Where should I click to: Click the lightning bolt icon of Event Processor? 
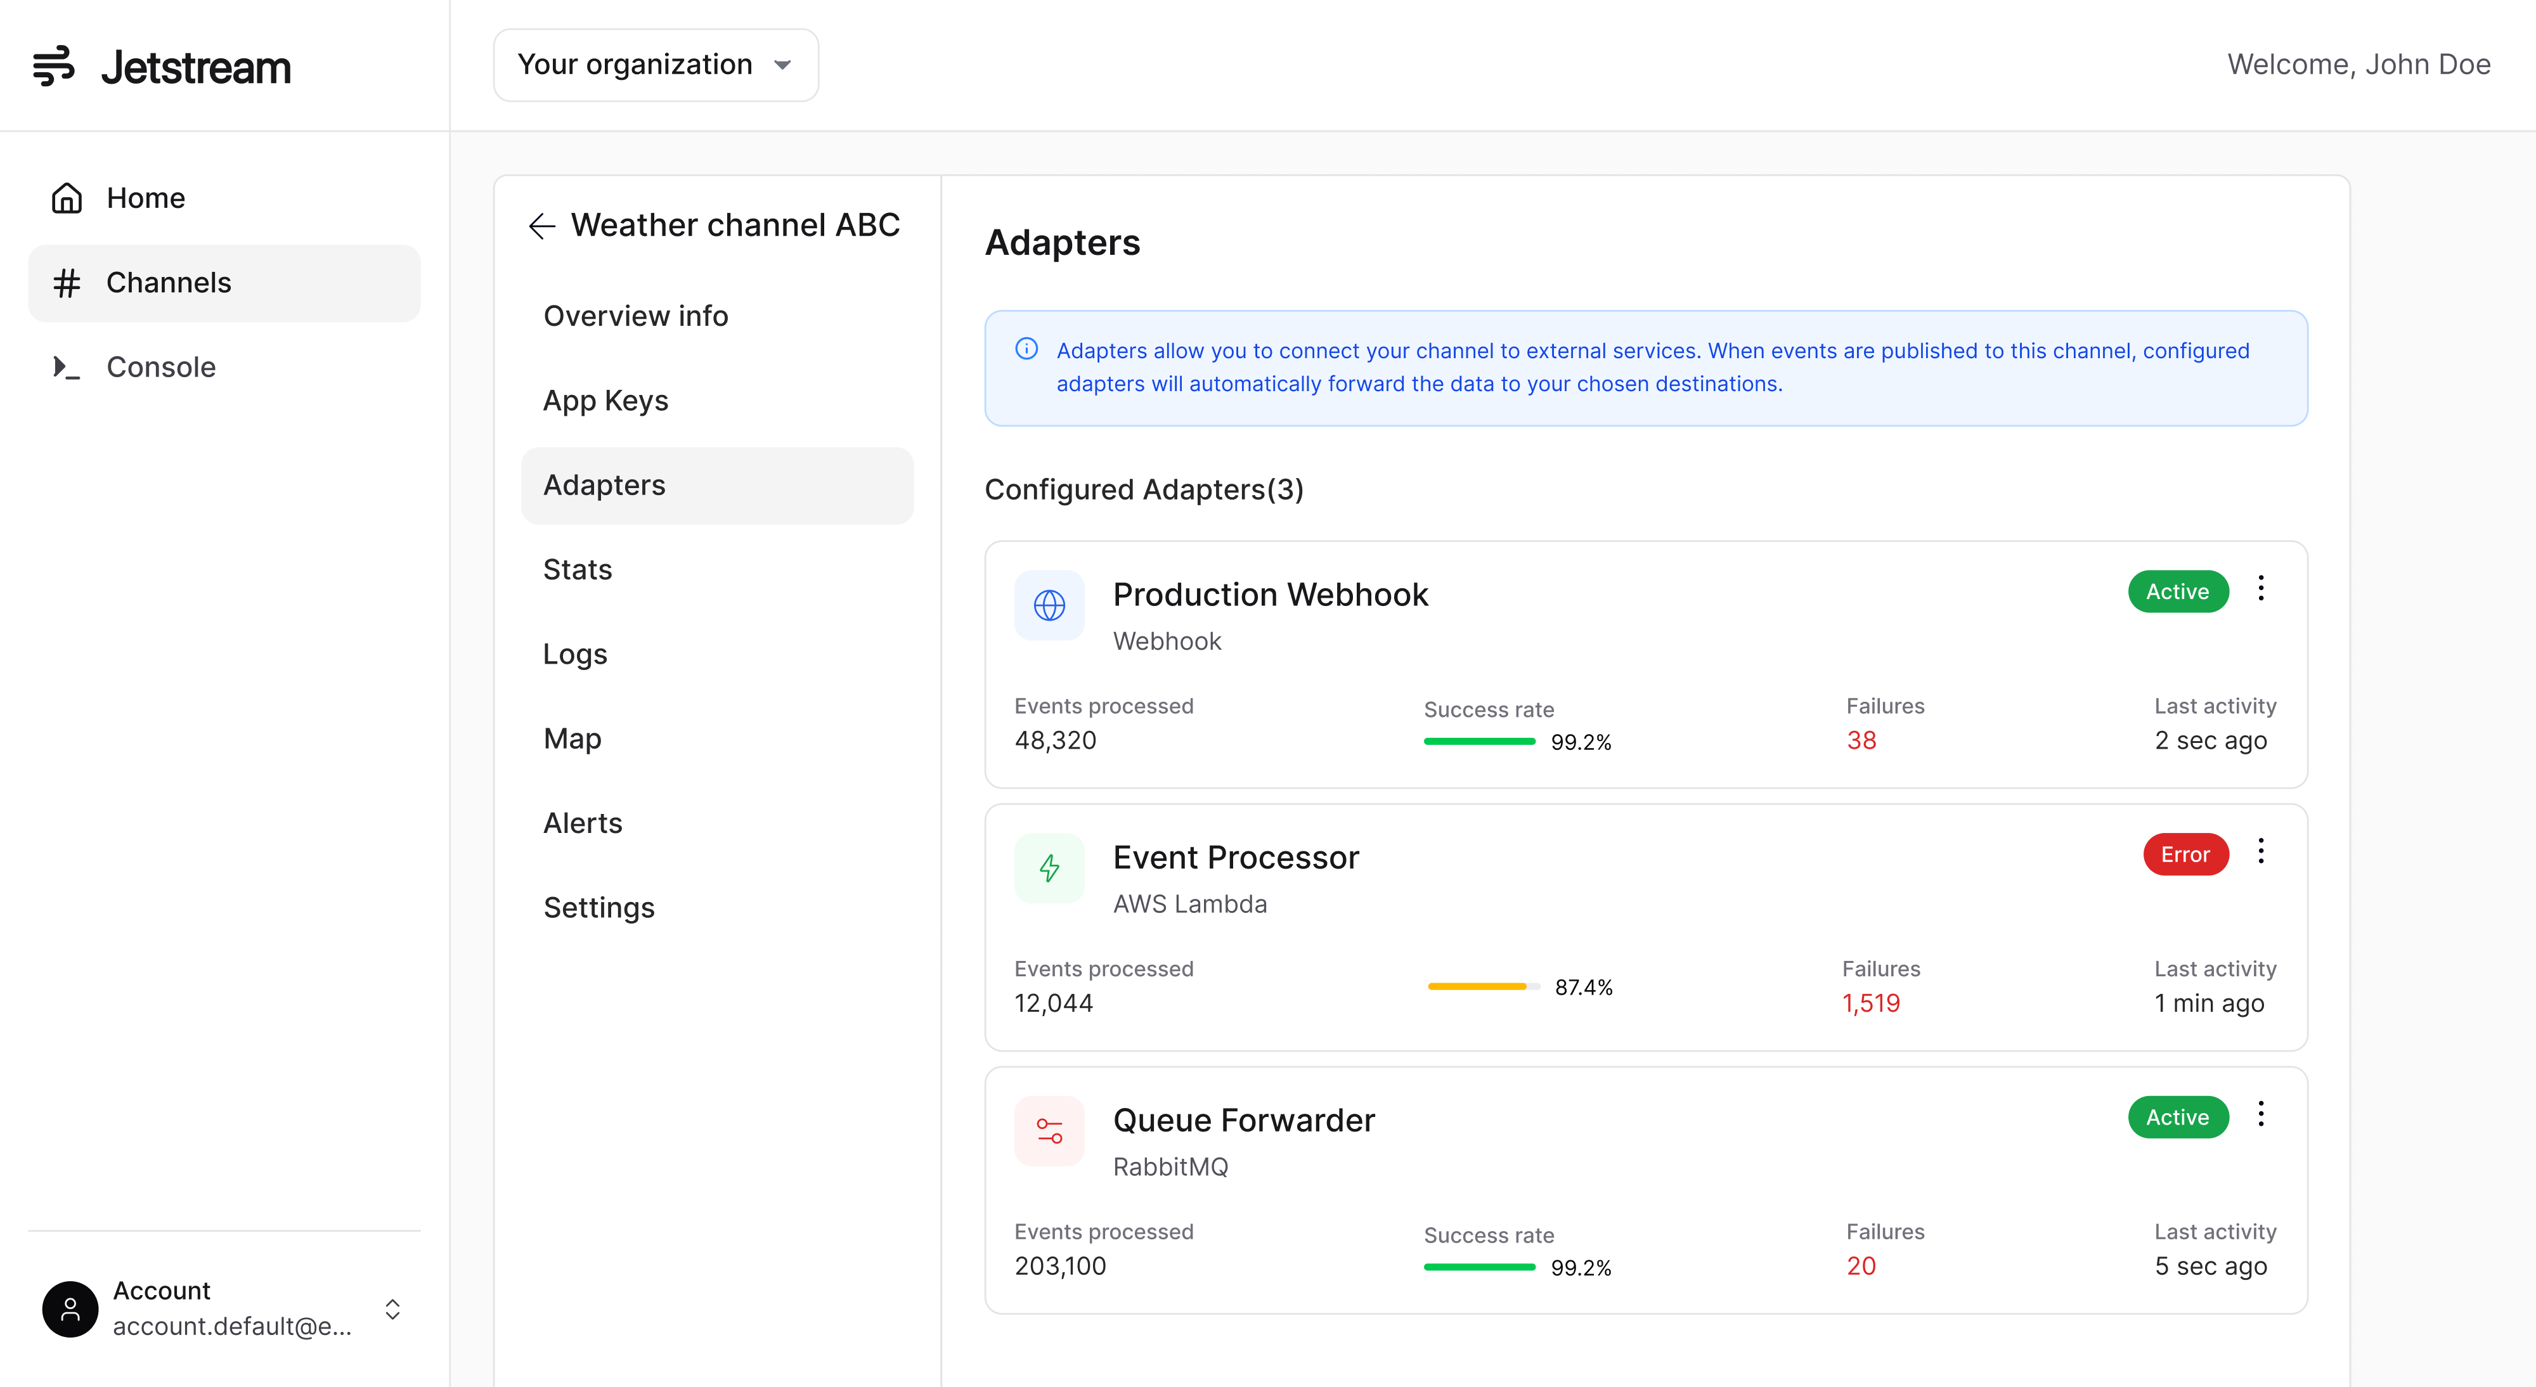point(1049,867)
